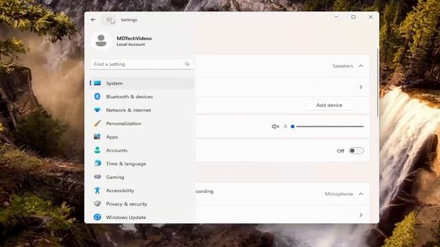The height and width of the screenshot is (247, 440).
Task: Unmute with the speaker volume icon
Action: click(x=275, y=126)
